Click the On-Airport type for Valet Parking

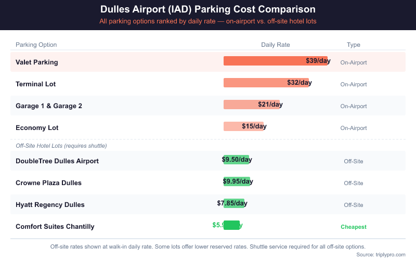354,62
